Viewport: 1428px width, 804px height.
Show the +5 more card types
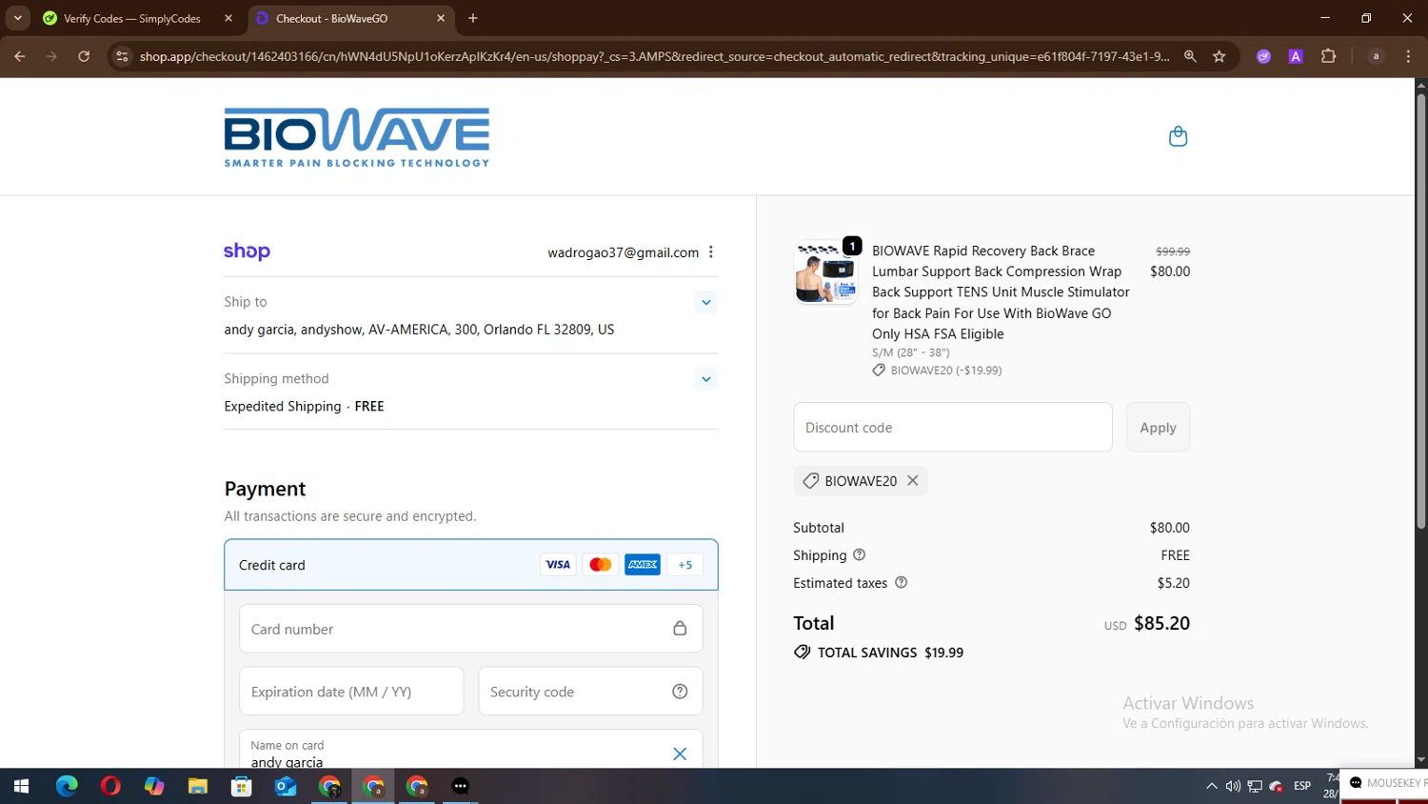click(x=685, y=565)
